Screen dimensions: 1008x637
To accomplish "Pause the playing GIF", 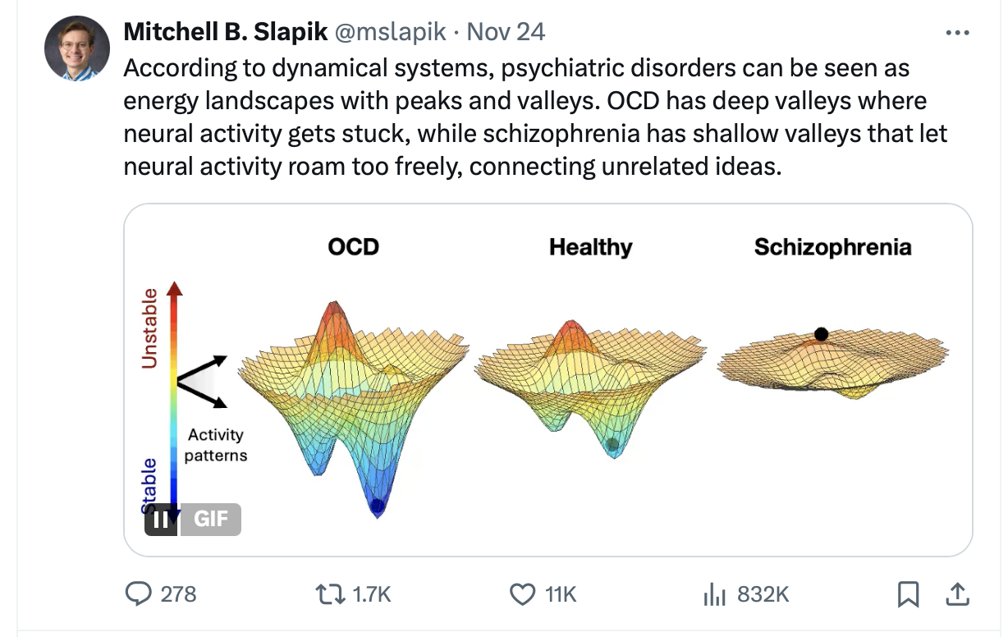I will coord(161,520).
